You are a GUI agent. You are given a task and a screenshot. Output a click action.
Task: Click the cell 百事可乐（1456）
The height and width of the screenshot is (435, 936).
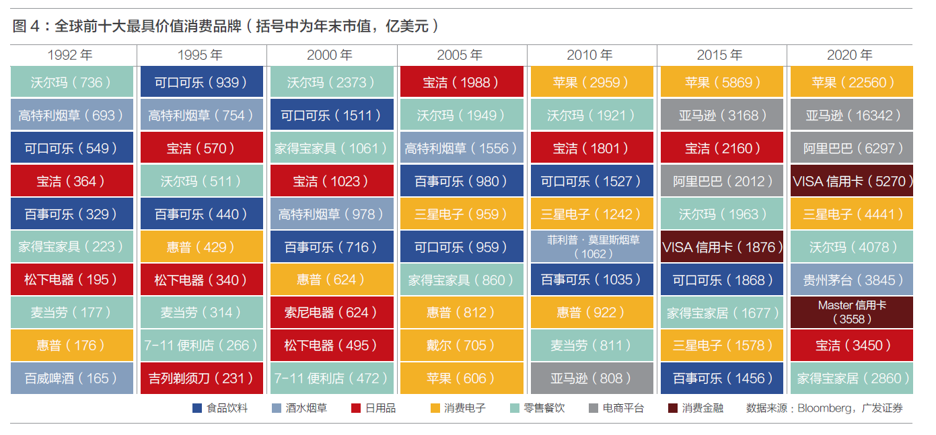click(722, 379)
